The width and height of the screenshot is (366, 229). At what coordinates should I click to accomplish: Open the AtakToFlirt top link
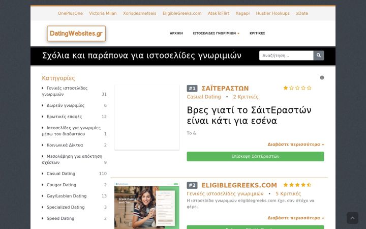tap(219, 13)
